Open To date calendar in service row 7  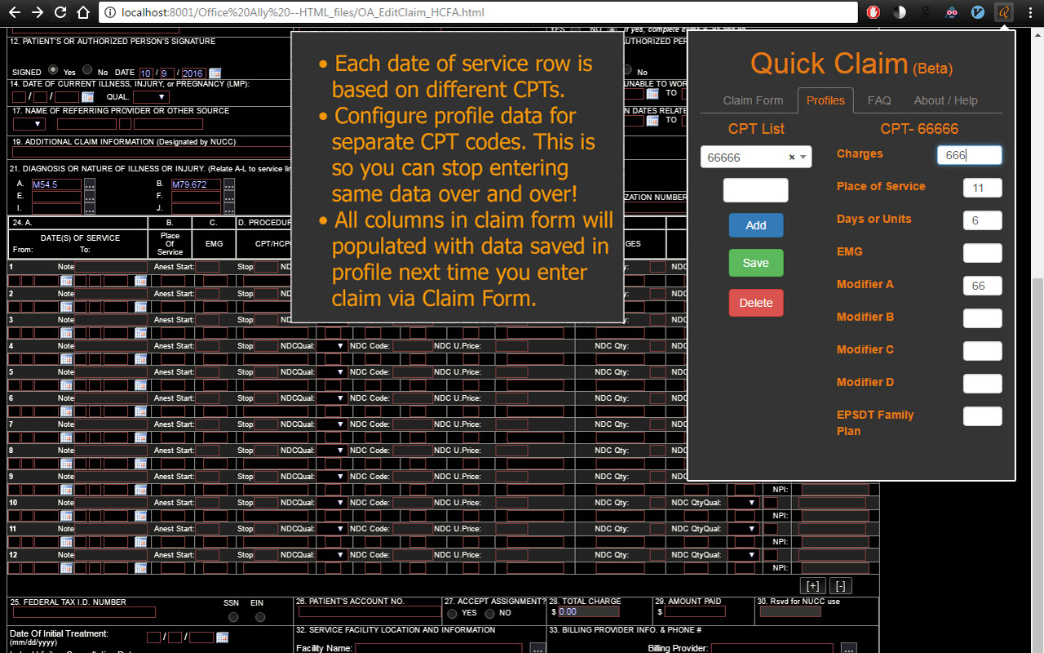point(141,438)
